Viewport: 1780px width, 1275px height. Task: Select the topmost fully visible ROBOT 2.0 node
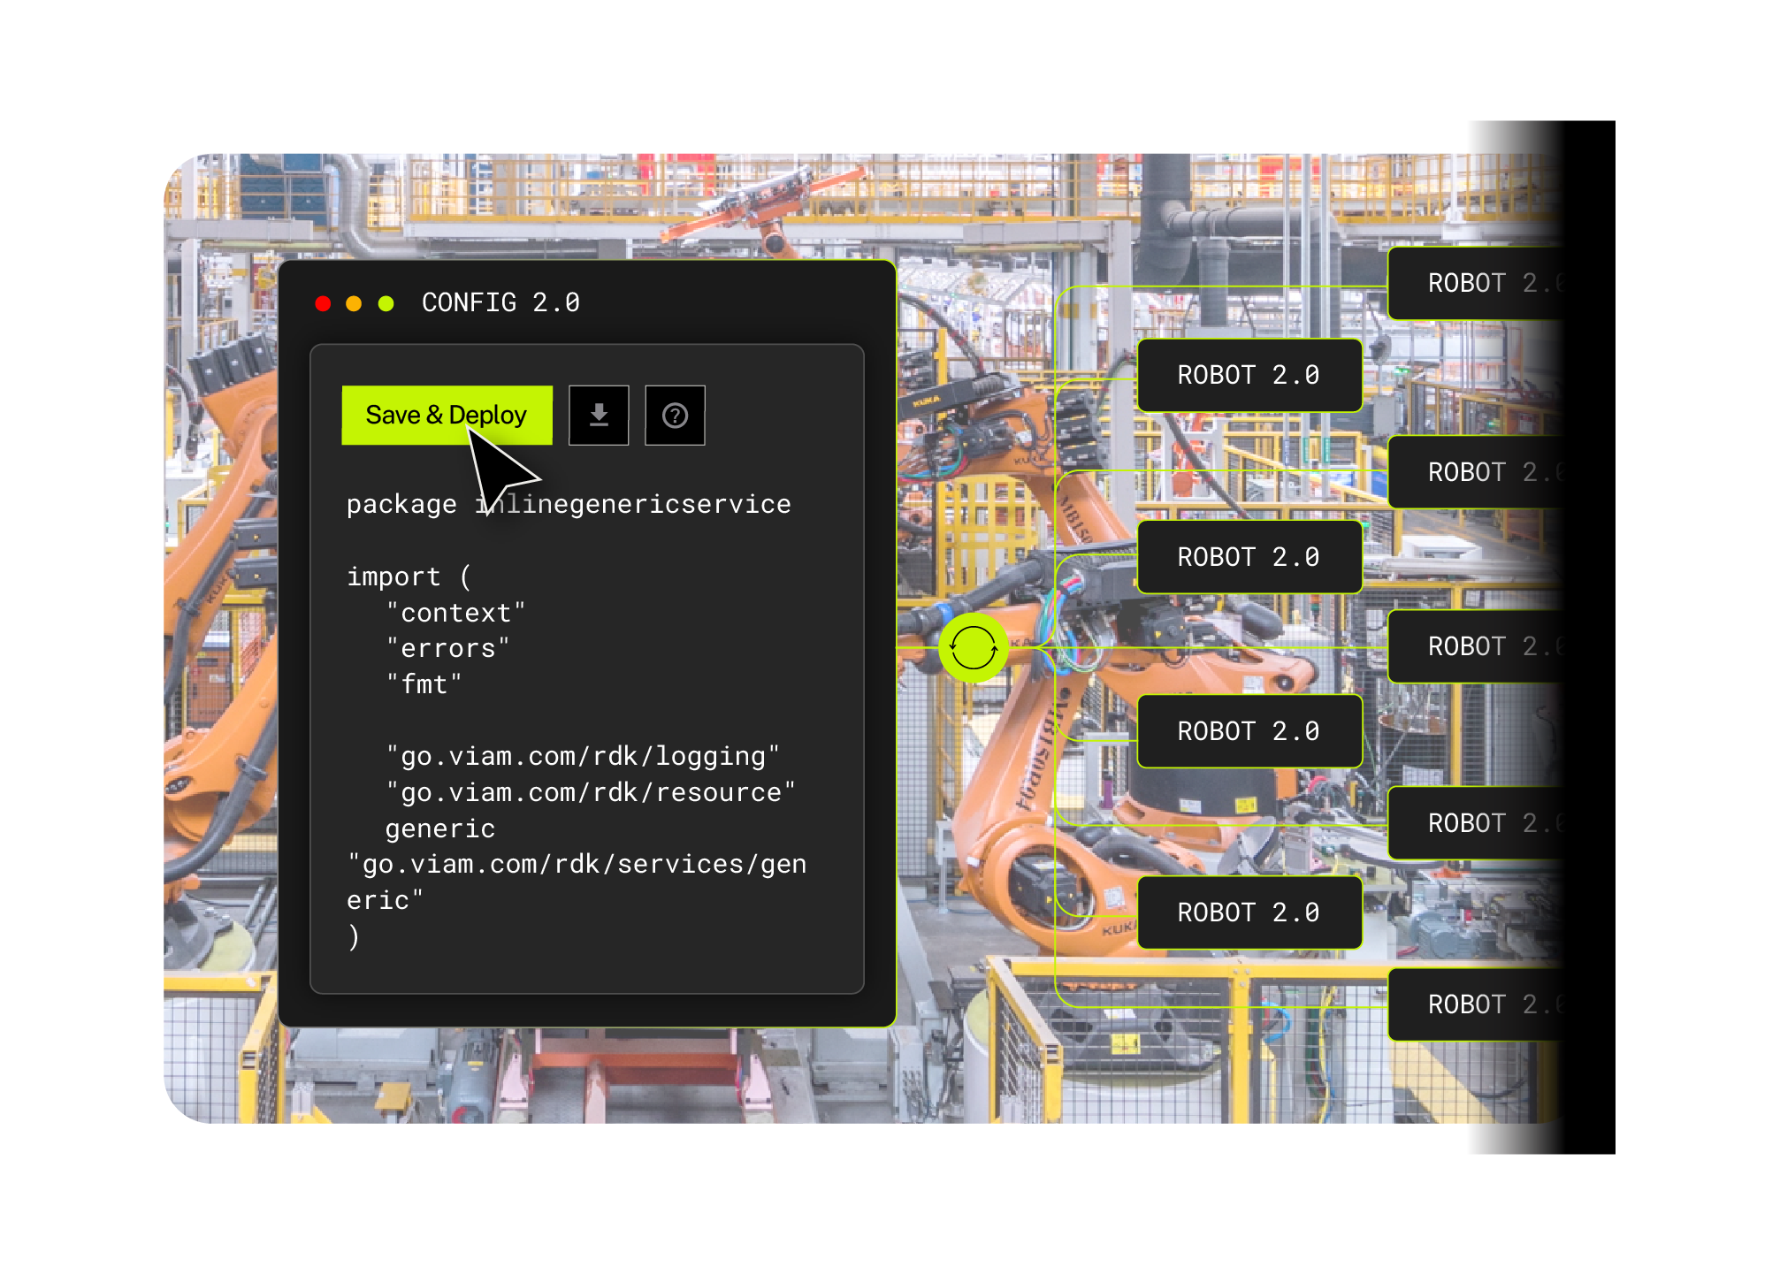[x=1248, y=375]
